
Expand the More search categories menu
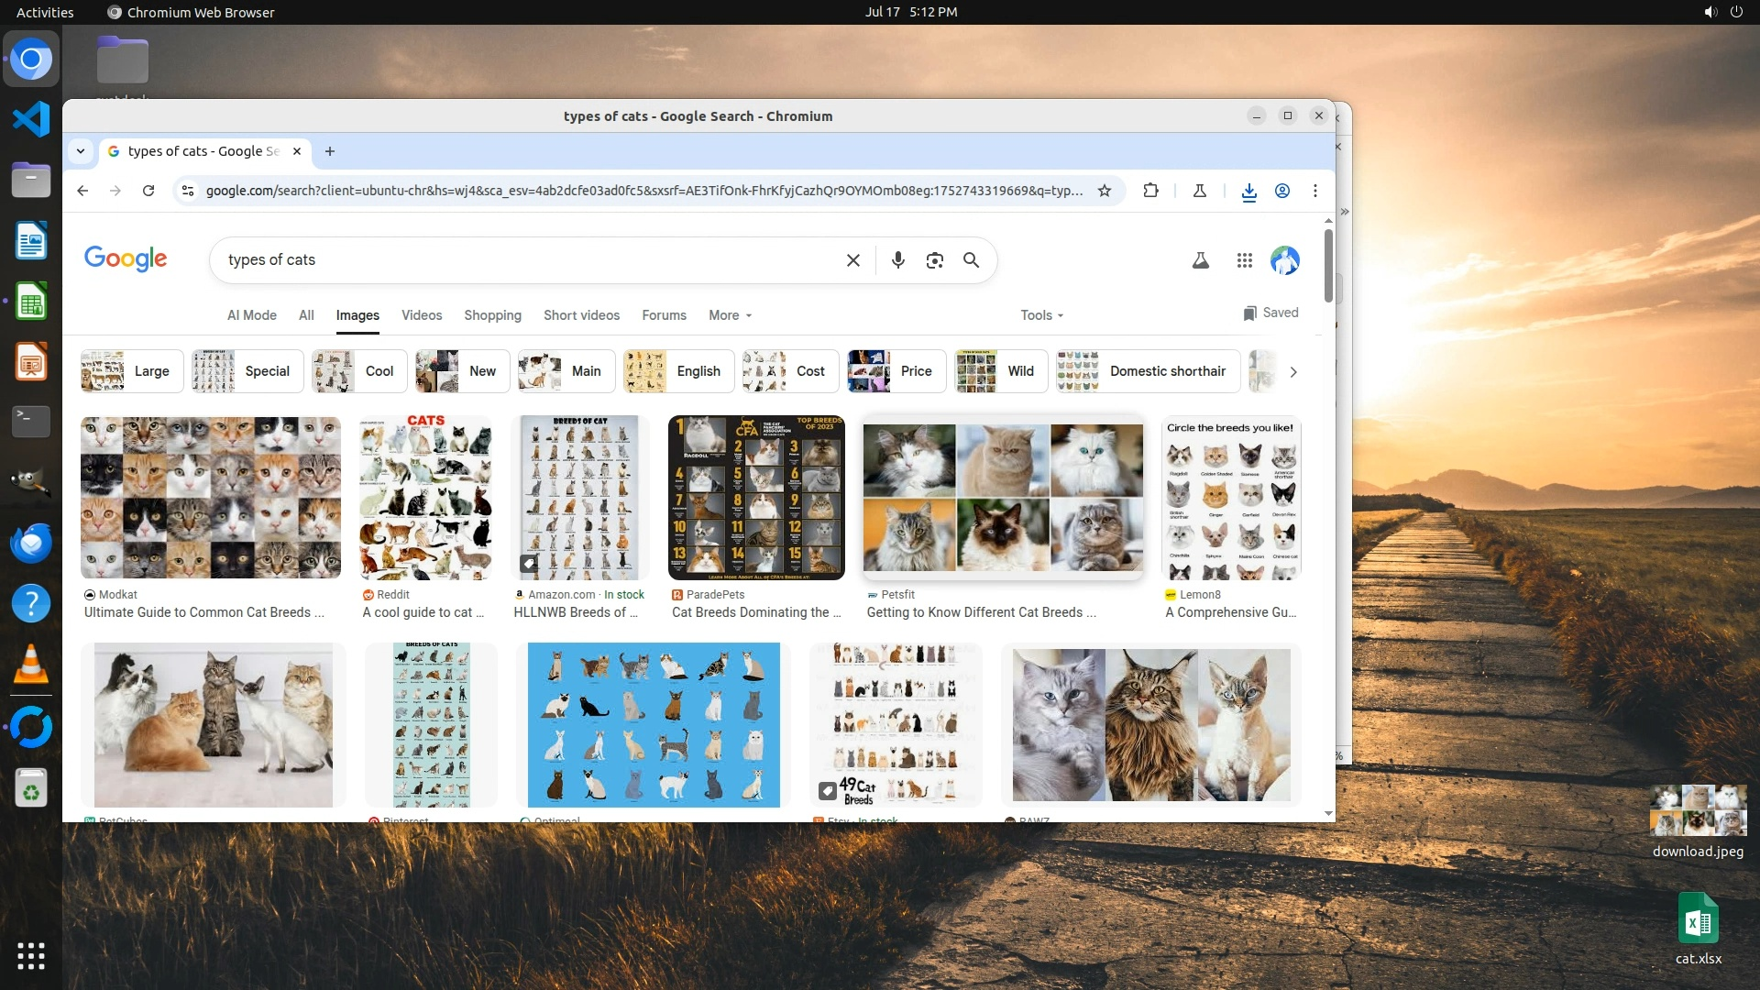click(730, 315)
